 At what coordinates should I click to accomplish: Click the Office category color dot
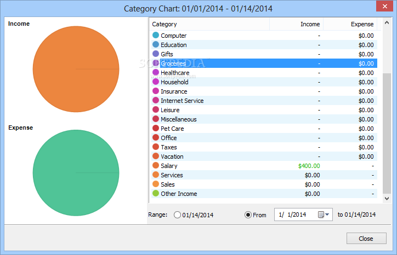(156, 137)
